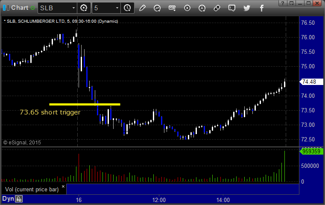Click the Dyn time template label
The height and width of the screenshot is (205, 325).
[8, 199]
